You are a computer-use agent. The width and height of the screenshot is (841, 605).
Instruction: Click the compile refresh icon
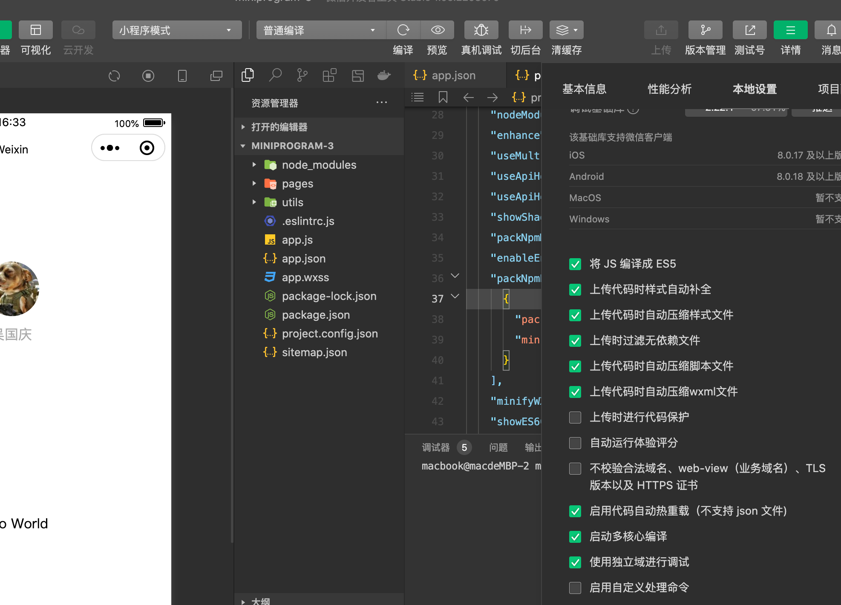[403, 30]
